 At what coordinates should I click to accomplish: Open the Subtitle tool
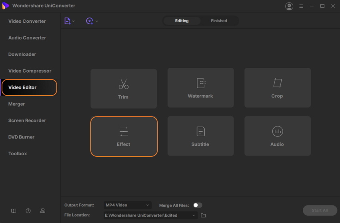[x=200, y=136]
